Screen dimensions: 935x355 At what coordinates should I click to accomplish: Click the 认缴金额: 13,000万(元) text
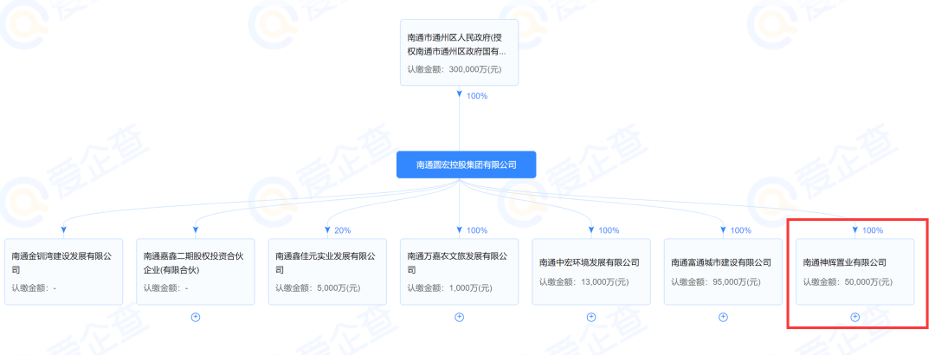click(584, 281)
